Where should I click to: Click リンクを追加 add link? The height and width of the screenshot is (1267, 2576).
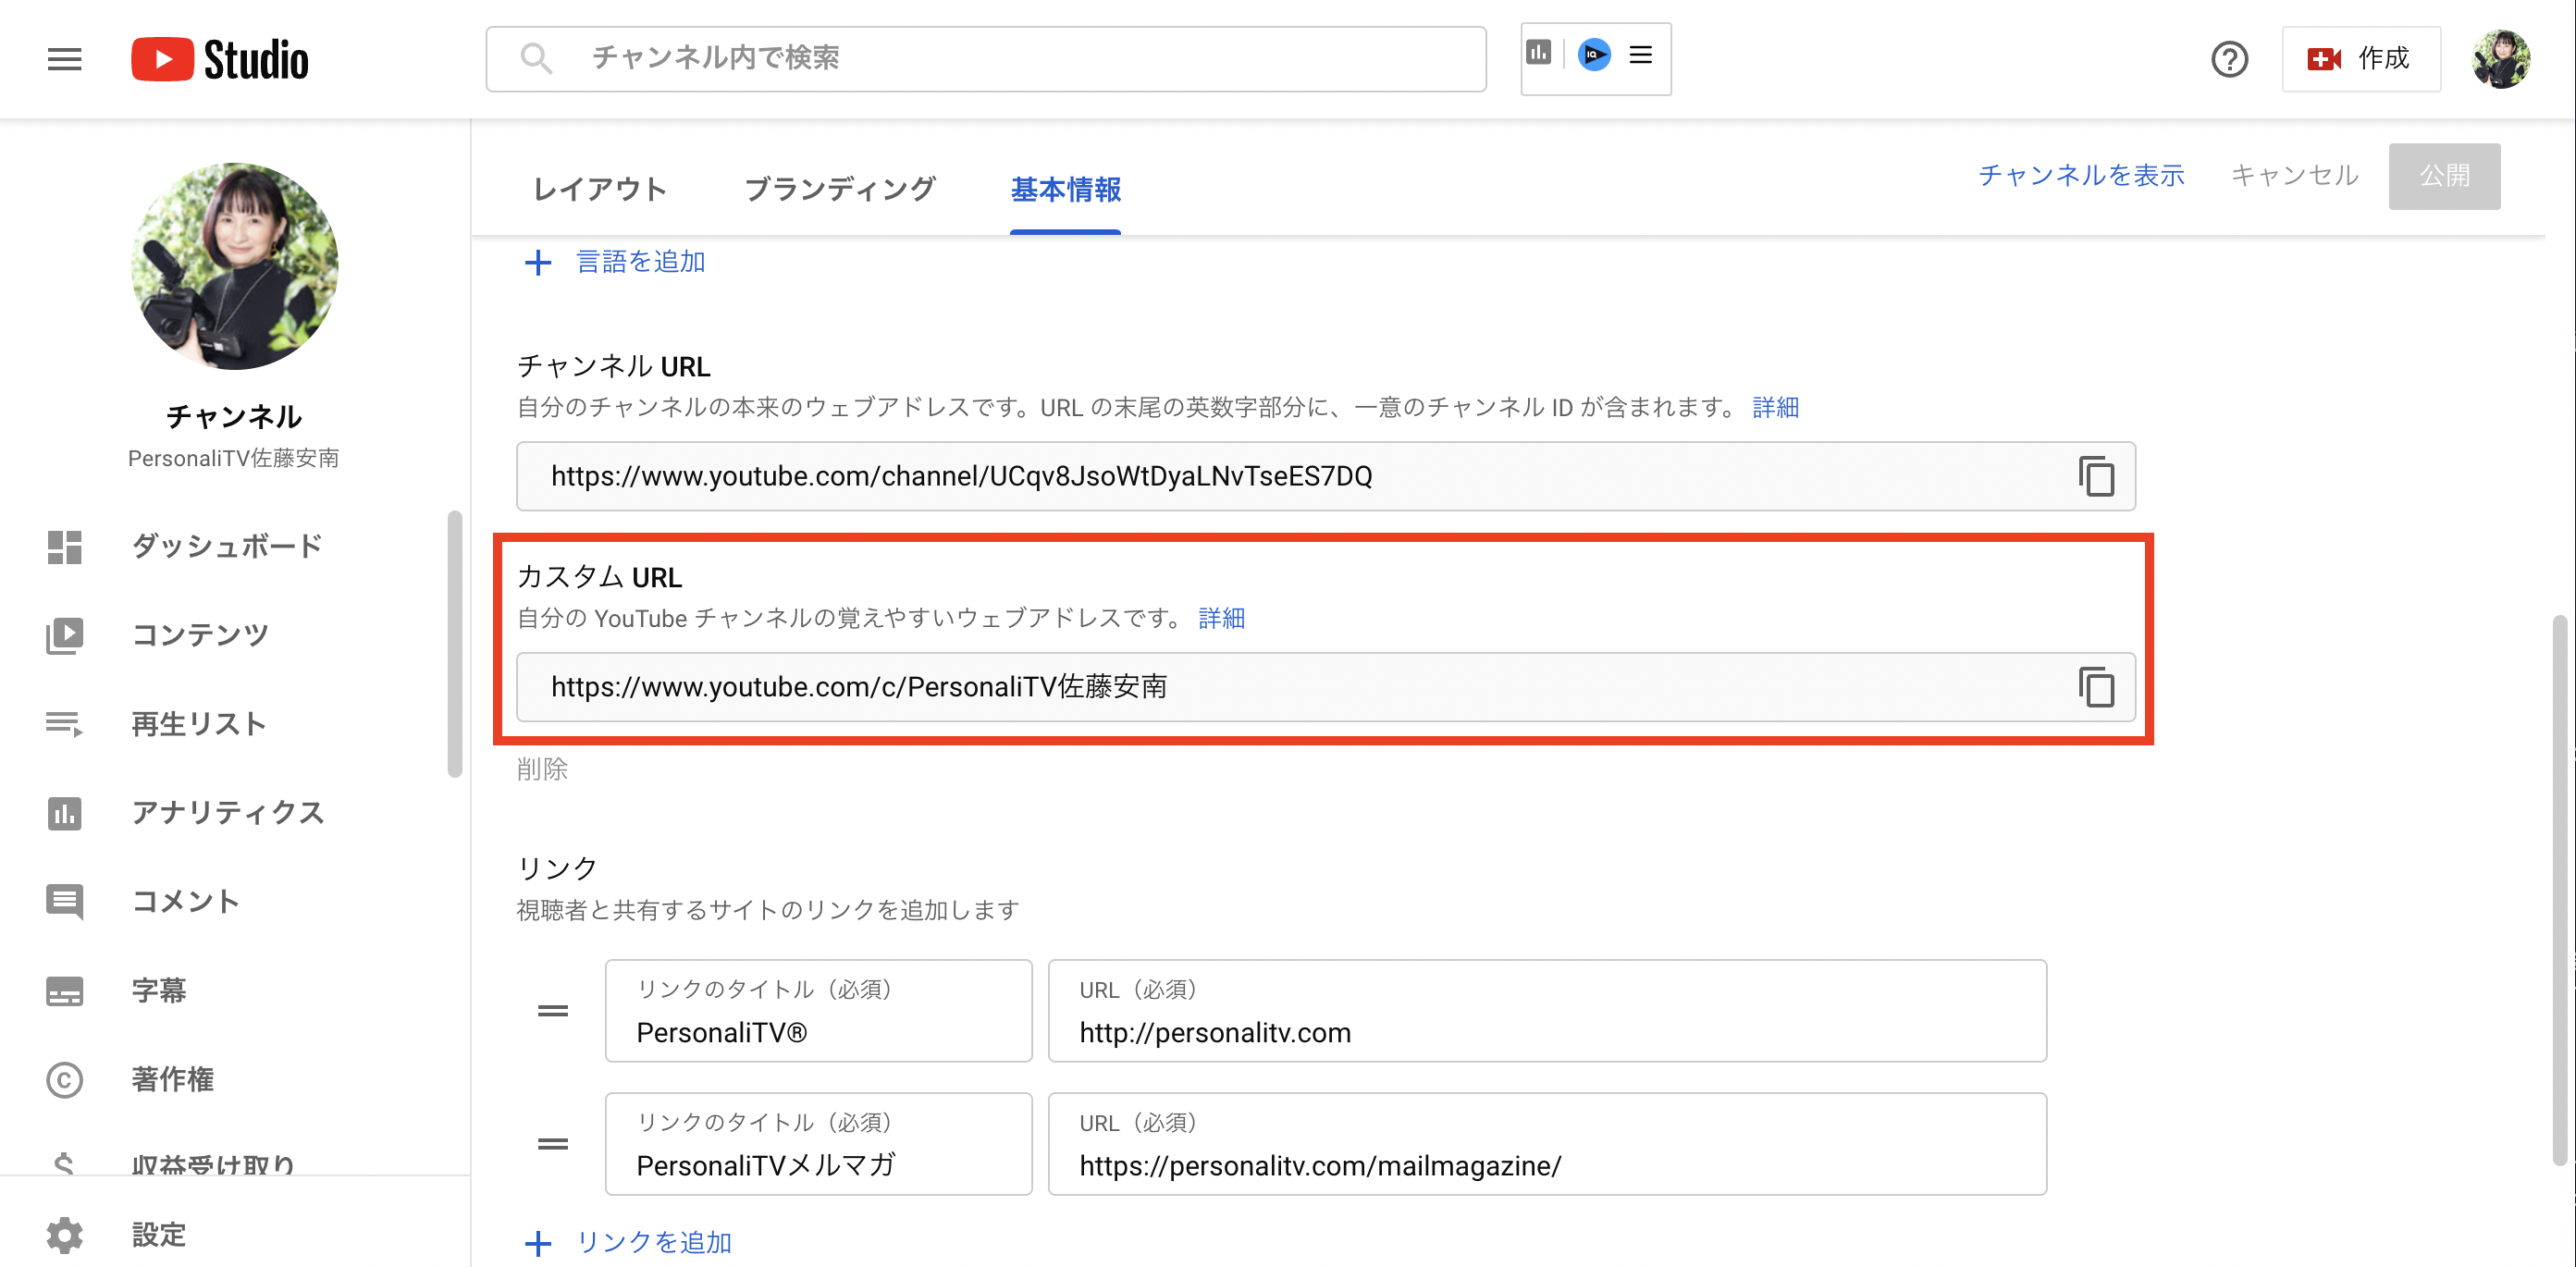[654, 1243]
